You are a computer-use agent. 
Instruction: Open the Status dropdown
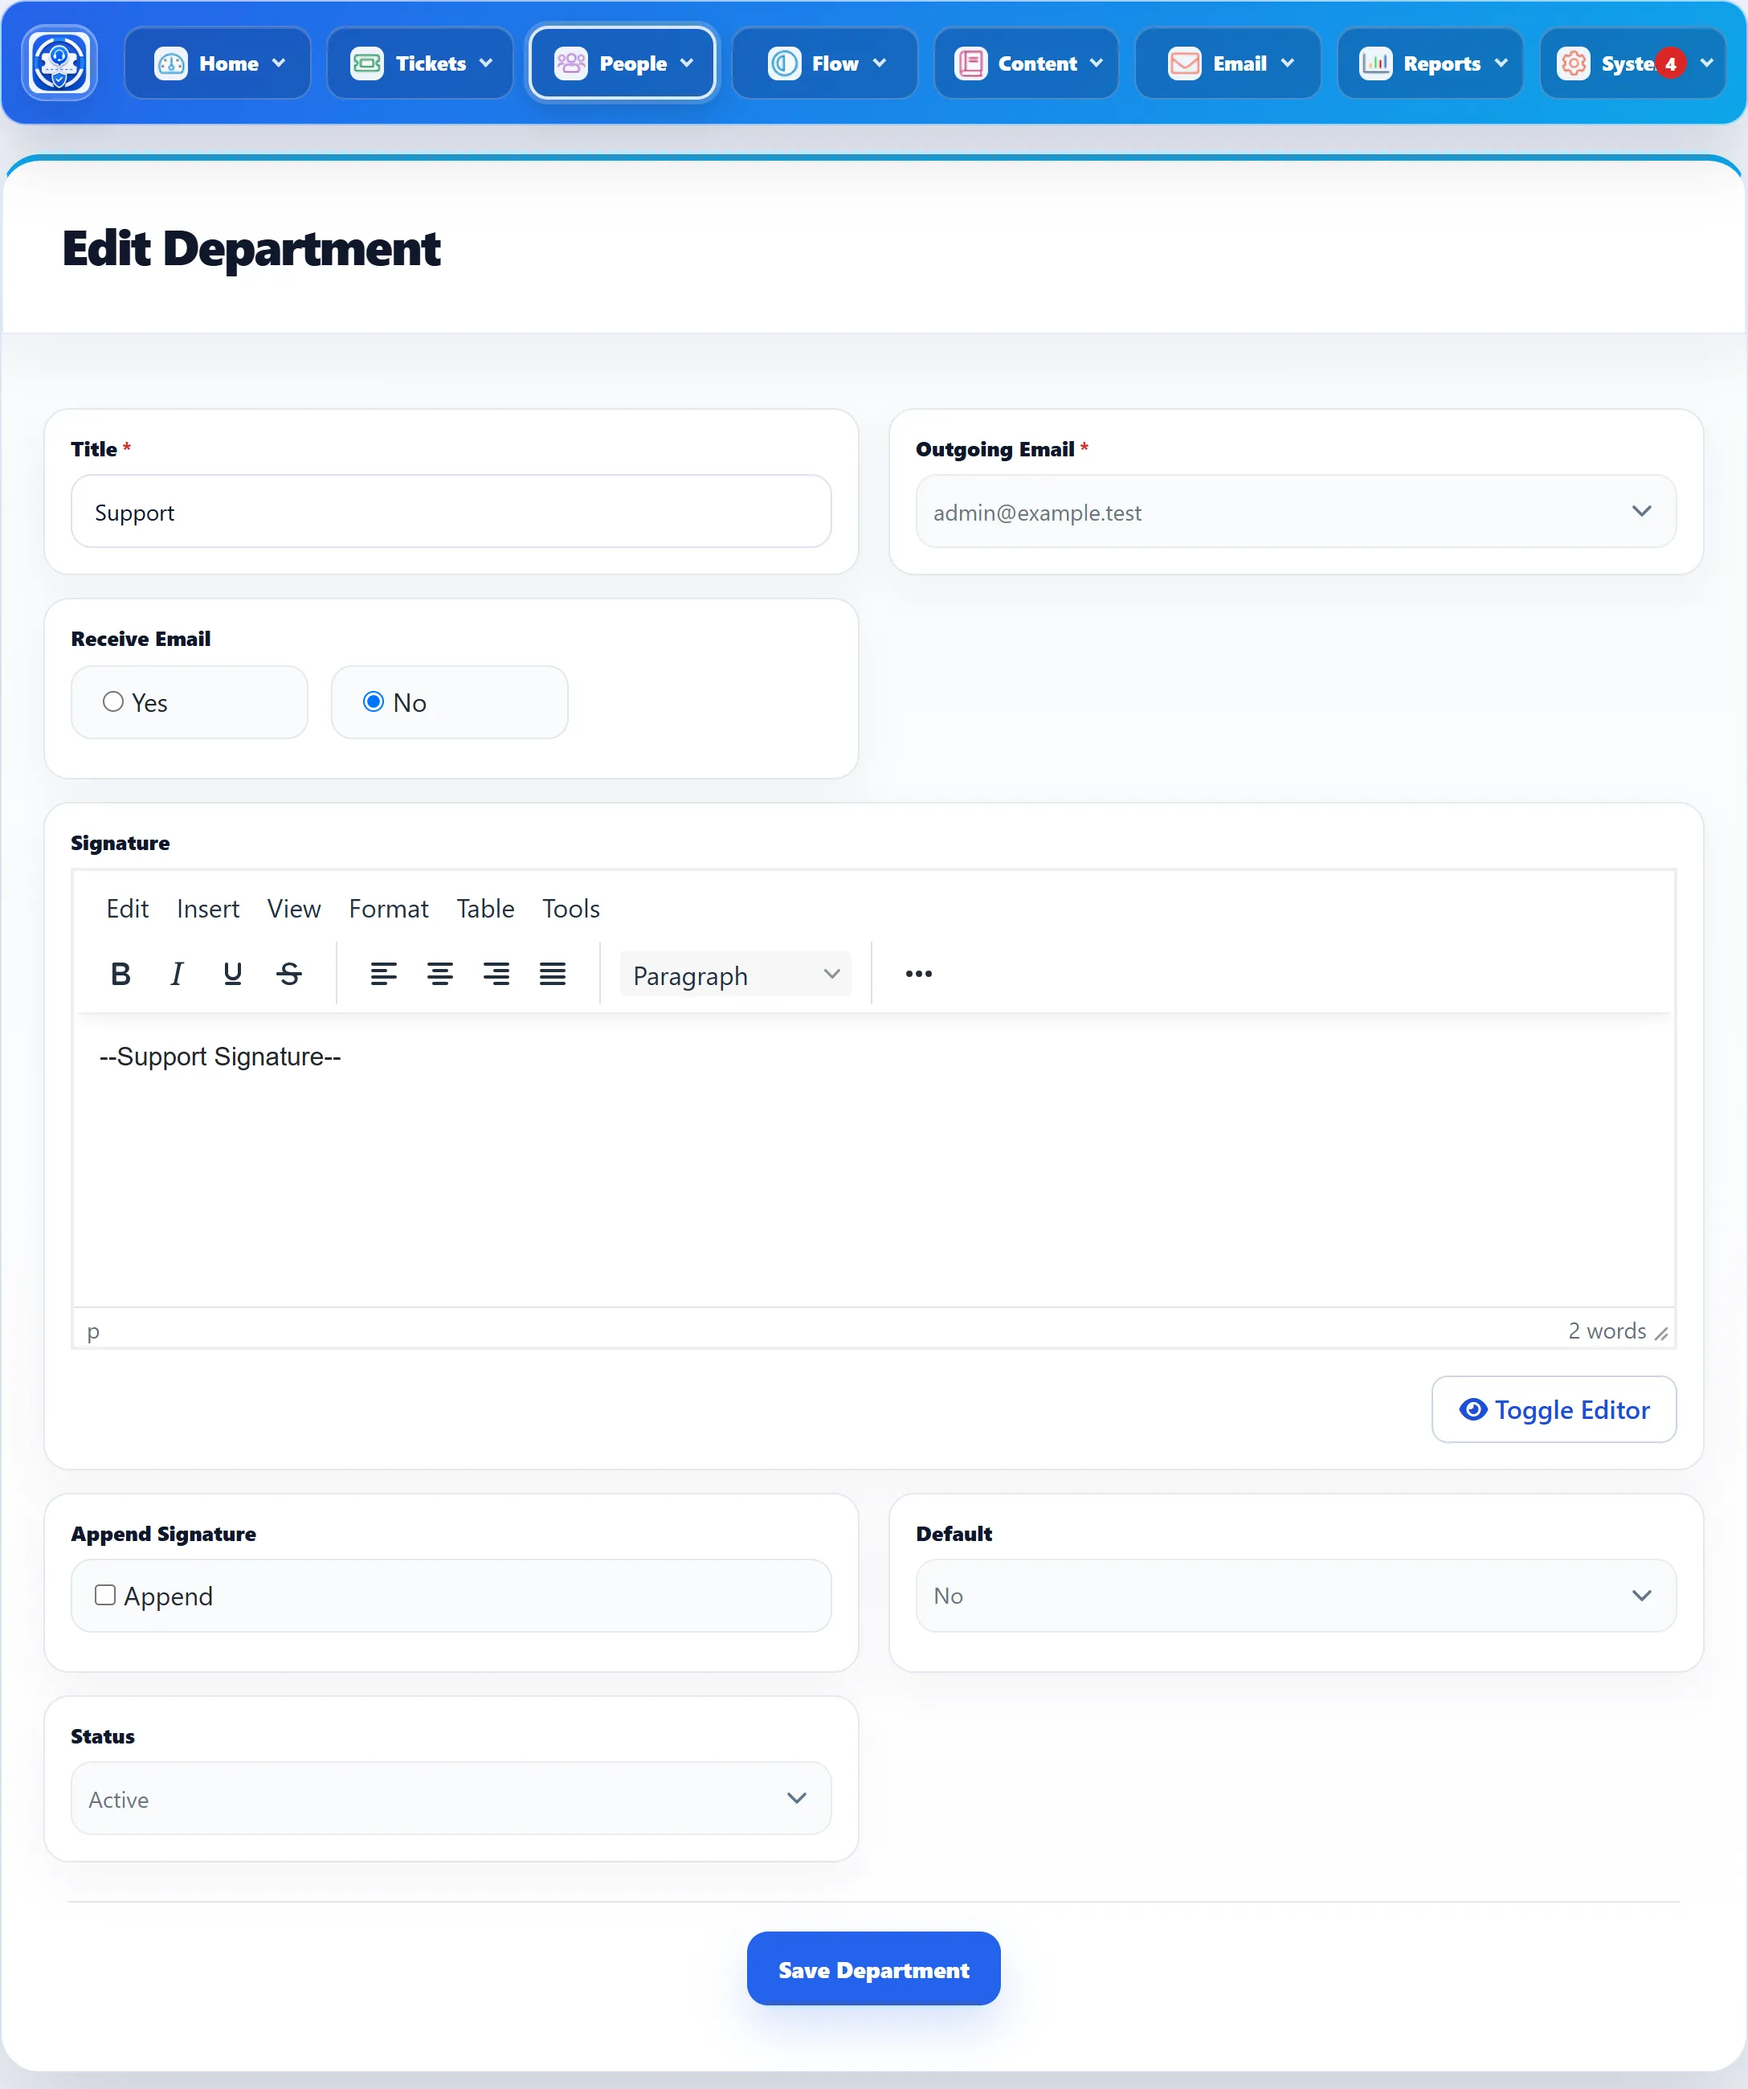tap(451, 1798)
